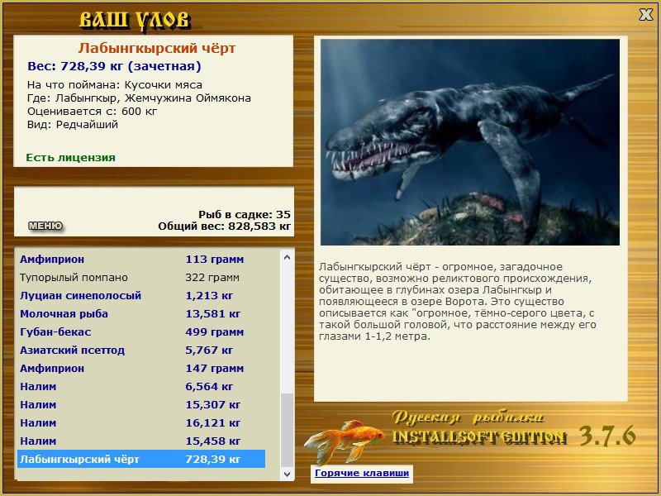The height and width of the screenshot is (496, 661).
Task: Click the 3.7.6 version number
Action: pos(607,436)
